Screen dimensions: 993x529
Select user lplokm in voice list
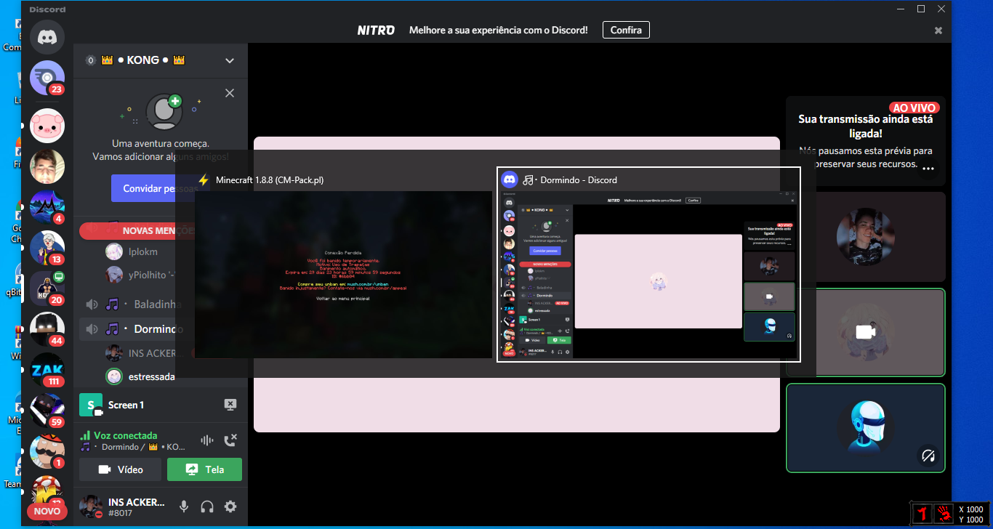(x=142, y=251)
